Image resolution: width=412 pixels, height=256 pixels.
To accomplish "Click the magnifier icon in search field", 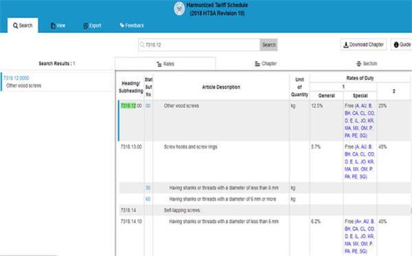I will click(142, 44).
